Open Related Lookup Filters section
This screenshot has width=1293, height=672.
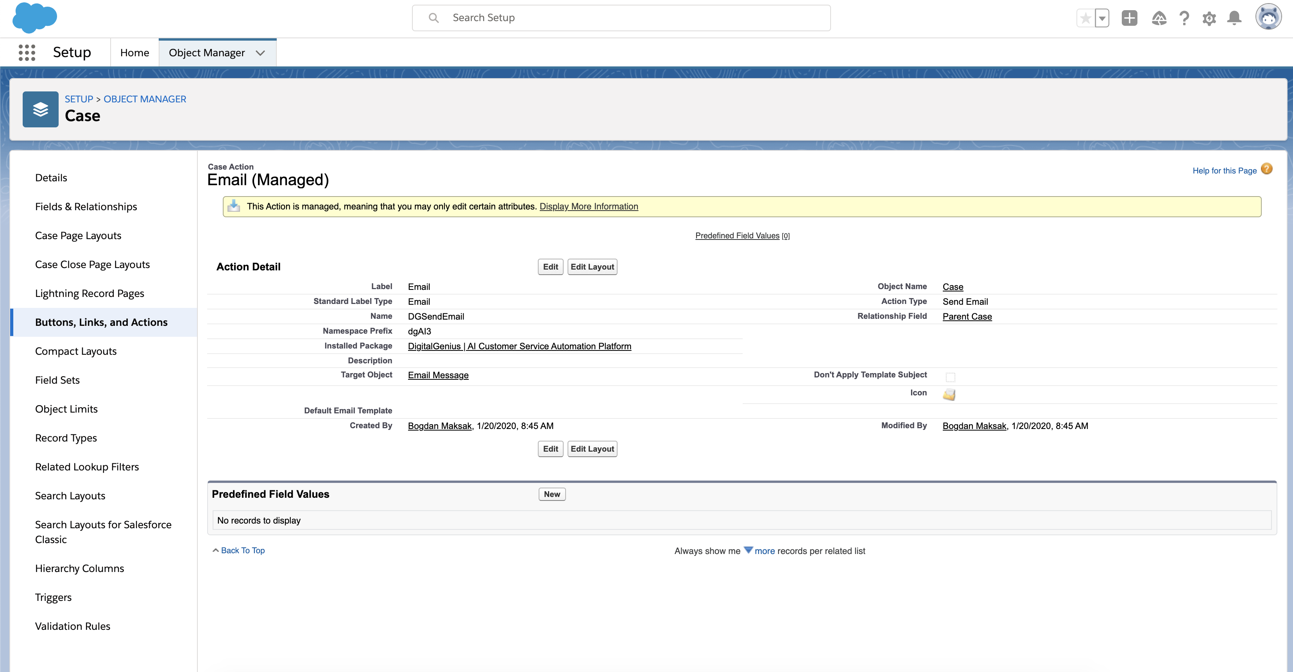pyautogui.click(x=87, y=467)
